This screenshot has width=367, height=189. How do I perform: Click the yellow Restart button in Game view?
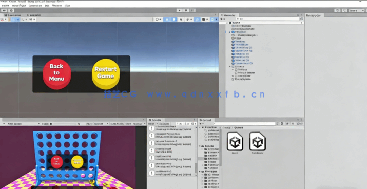click(x=77, y=162)
